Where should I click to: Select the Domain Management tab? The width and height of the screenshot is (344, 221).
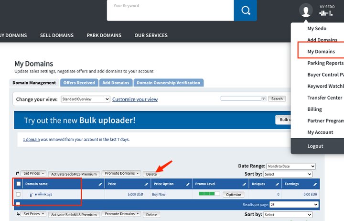pos(34,83)
